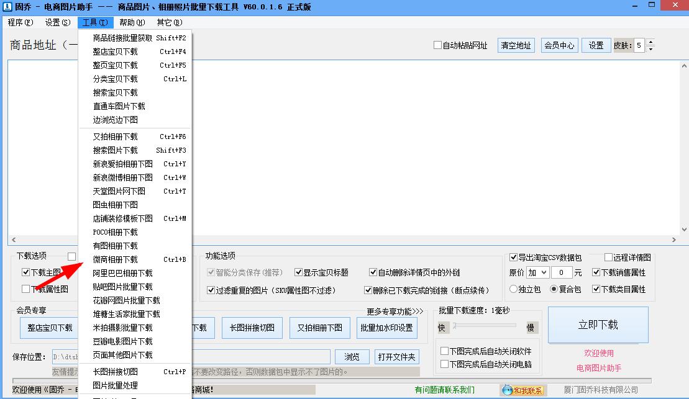
Task: Open the 程序(F) menu
Action: 21,22
